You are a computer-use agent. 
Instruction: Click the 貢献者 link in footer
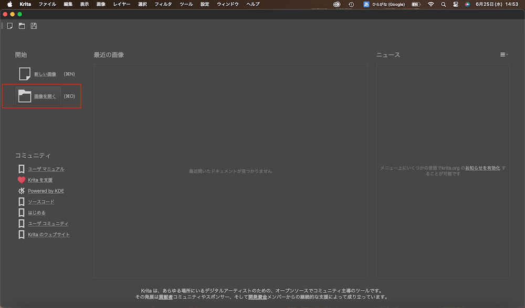[x=166, y=297]
